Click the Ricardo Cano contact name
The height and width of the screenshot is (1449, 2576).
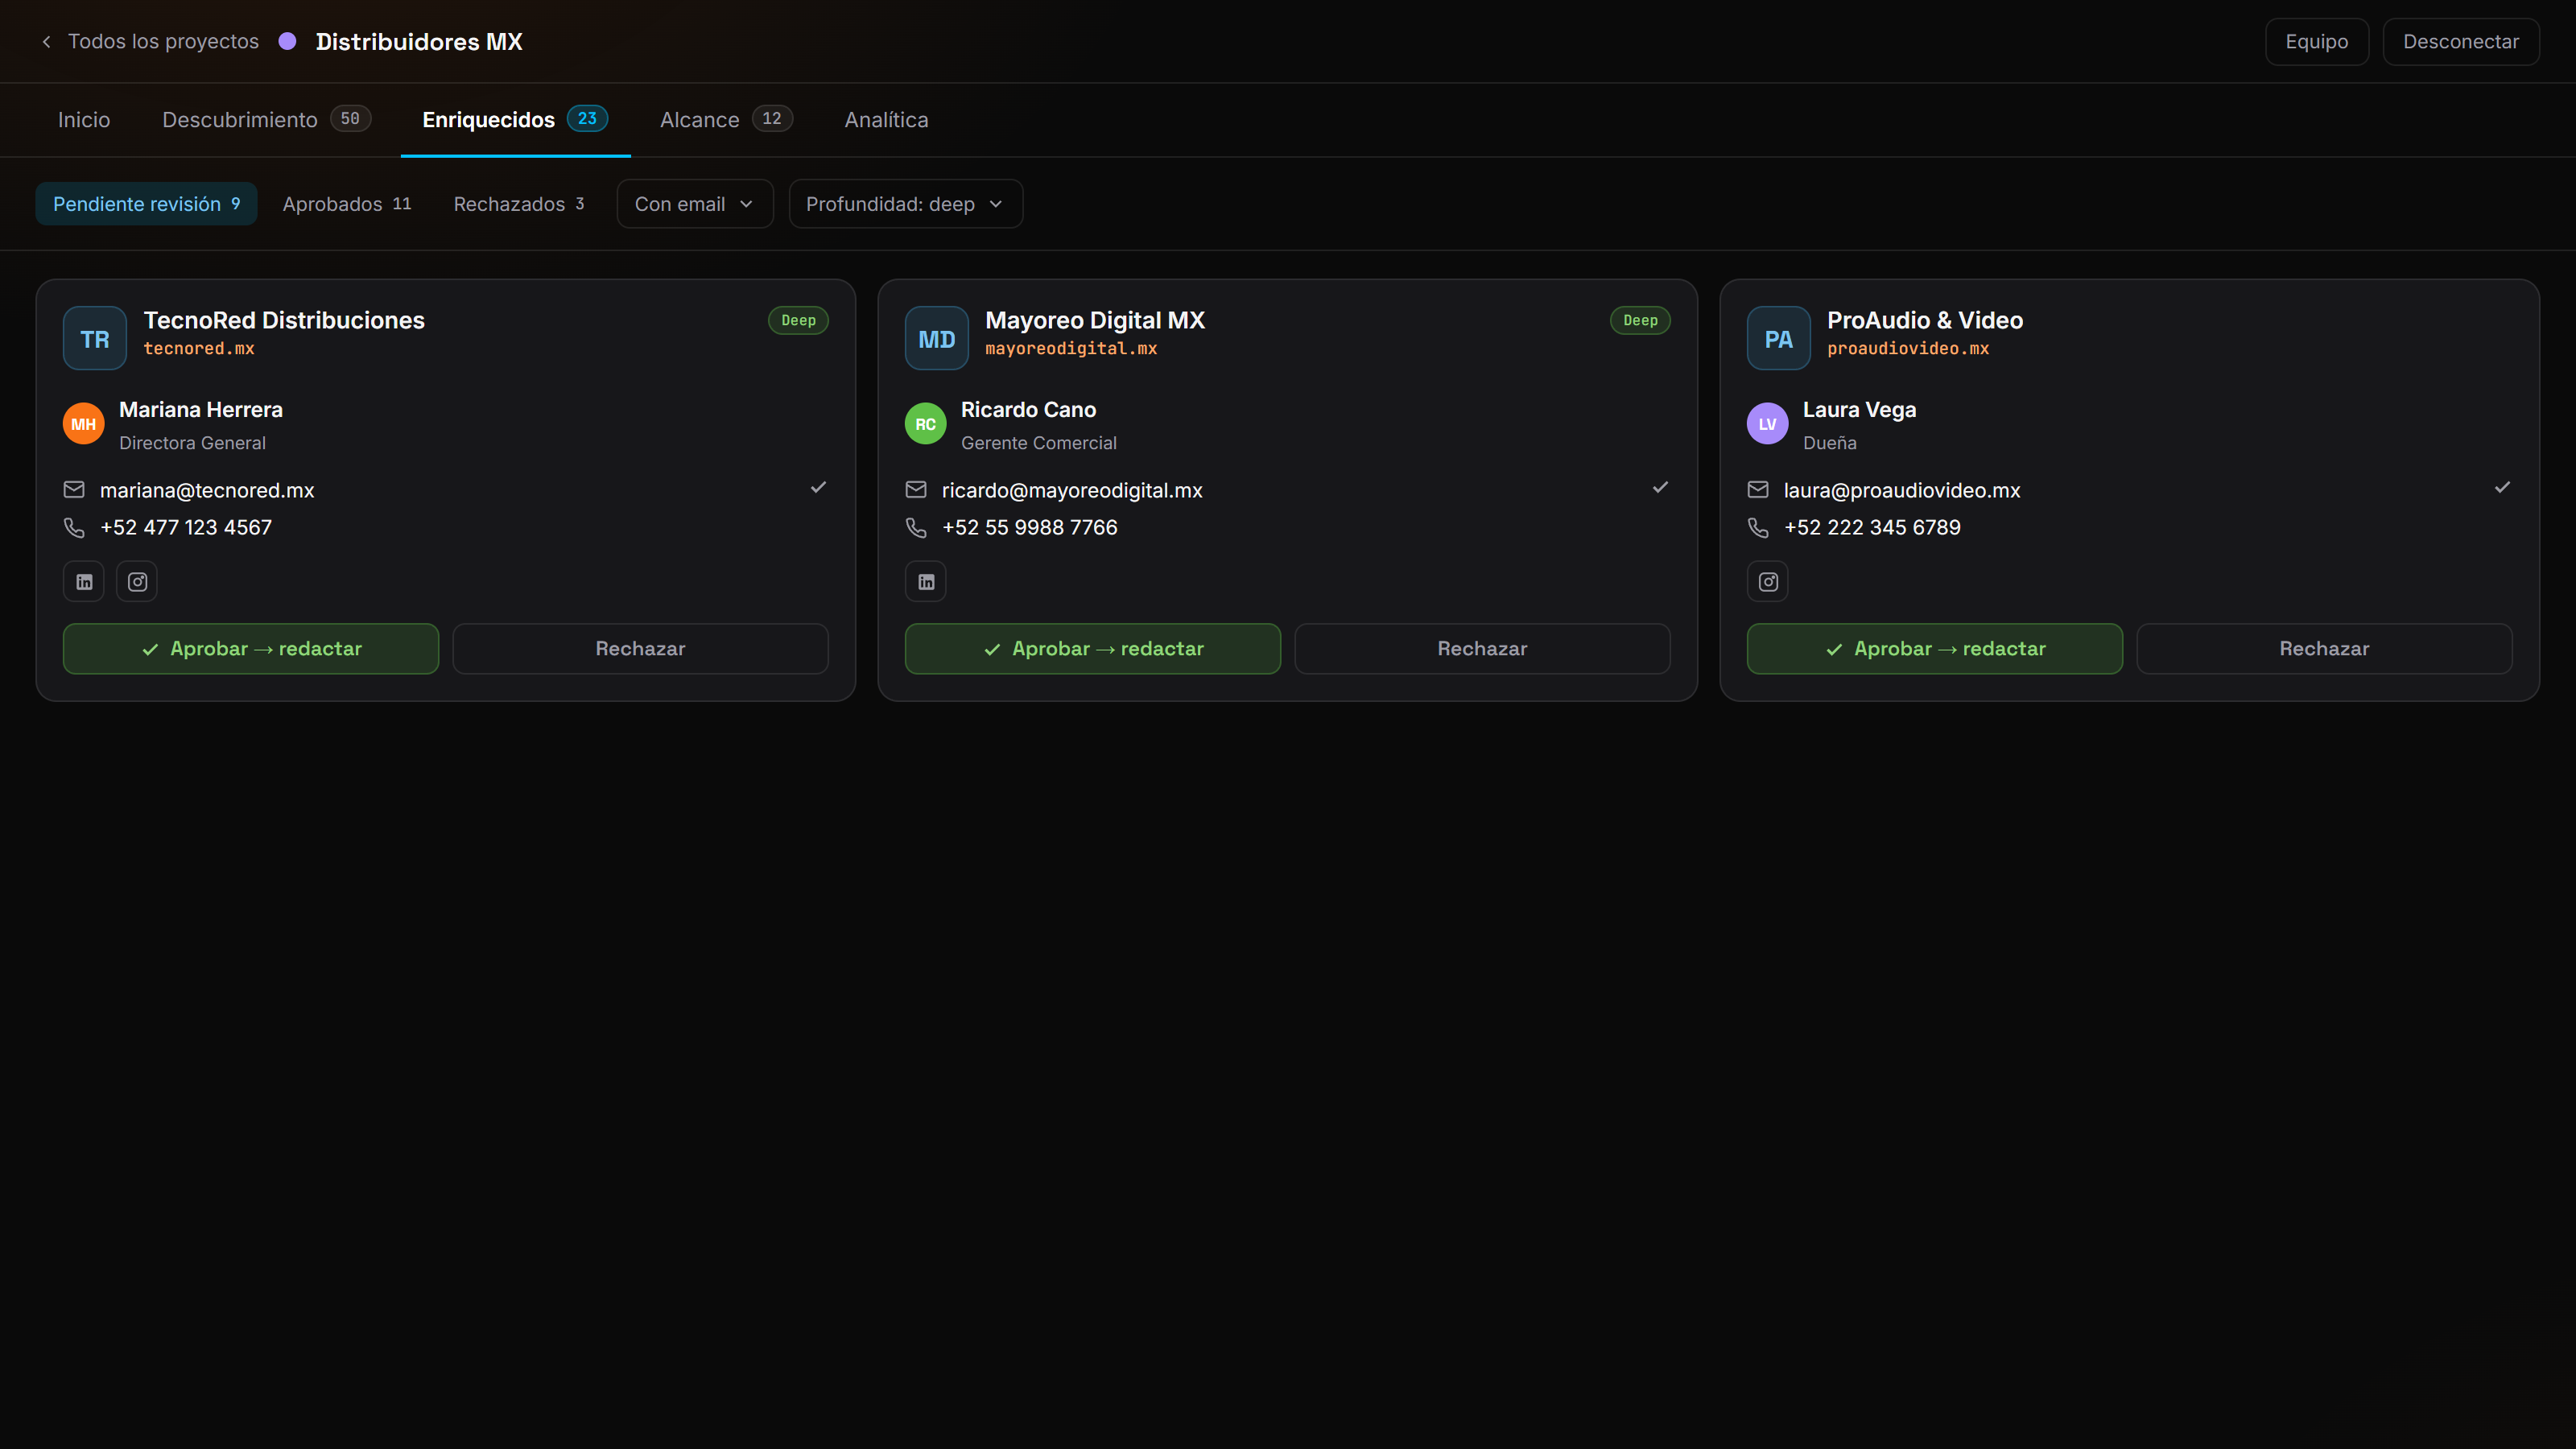pyautogui.click(x=1028, y=410)
